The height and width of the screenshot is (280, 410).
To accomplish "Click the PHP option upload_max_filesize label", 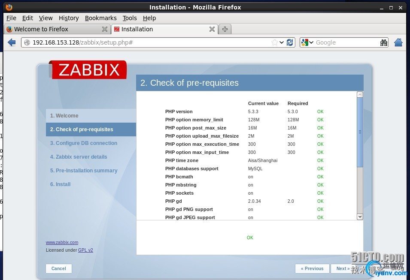I will pos(202,136).
